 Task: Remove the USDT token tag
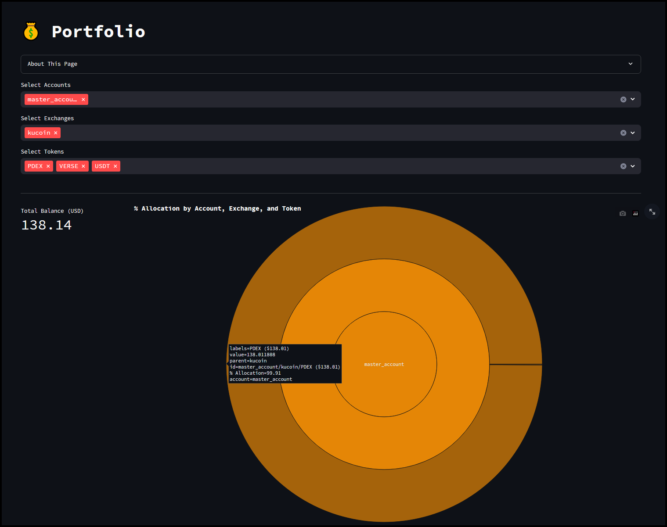tap(115, 166)
